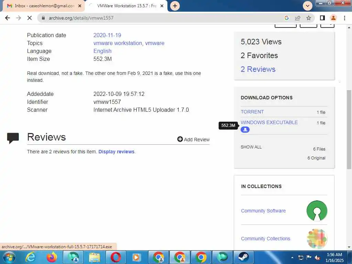Click the Display reviews link
The image size is (352, 264).
(x=116, y=152)
